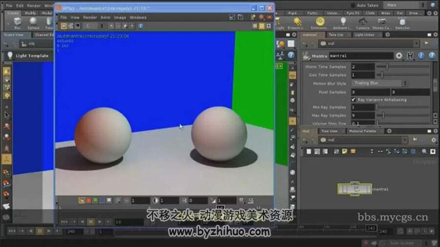This screenshot has width=440, height=247.
Task: Click the blue info icon in MPlay toolbar
Action: pos(141,26)
